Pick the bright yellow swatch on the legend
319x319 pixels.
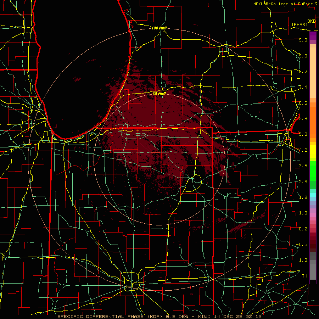(313, 152)
